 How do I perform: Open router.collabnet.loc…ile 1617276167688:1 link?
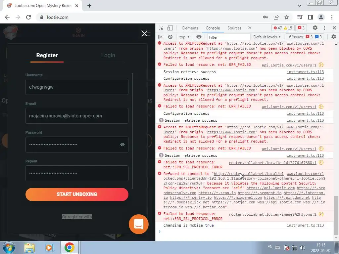pos(272,163)
